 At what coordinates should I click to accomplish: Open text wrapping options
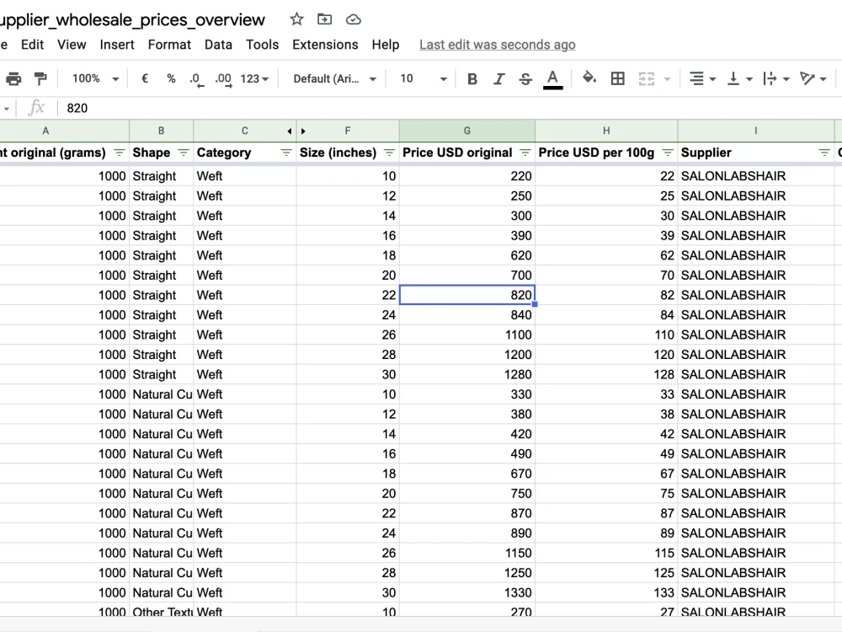(776, 79)
